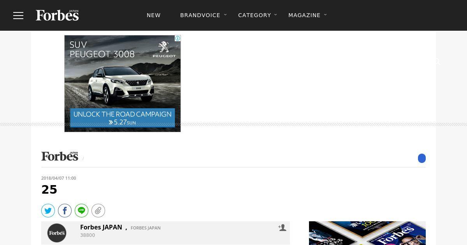The width and height of the screenshot is (467, 245).
Task: Click the Forbes Japan breadcrumb logo
Action: pos(60,156)
